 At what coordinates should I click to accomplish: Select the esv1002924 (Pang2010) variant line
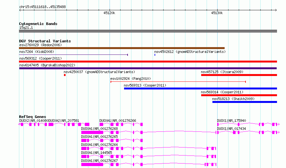178,82
